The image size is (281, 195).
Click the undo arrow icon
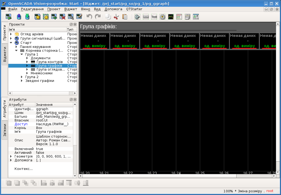[89, 17]
